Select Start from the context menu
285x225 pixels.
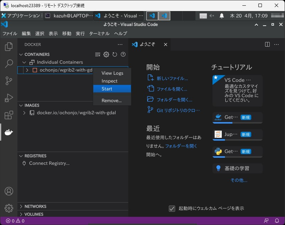107,89
